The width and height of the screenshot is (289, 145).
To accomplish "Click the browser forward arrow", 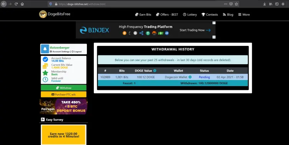I will click(x=10, y=4).
